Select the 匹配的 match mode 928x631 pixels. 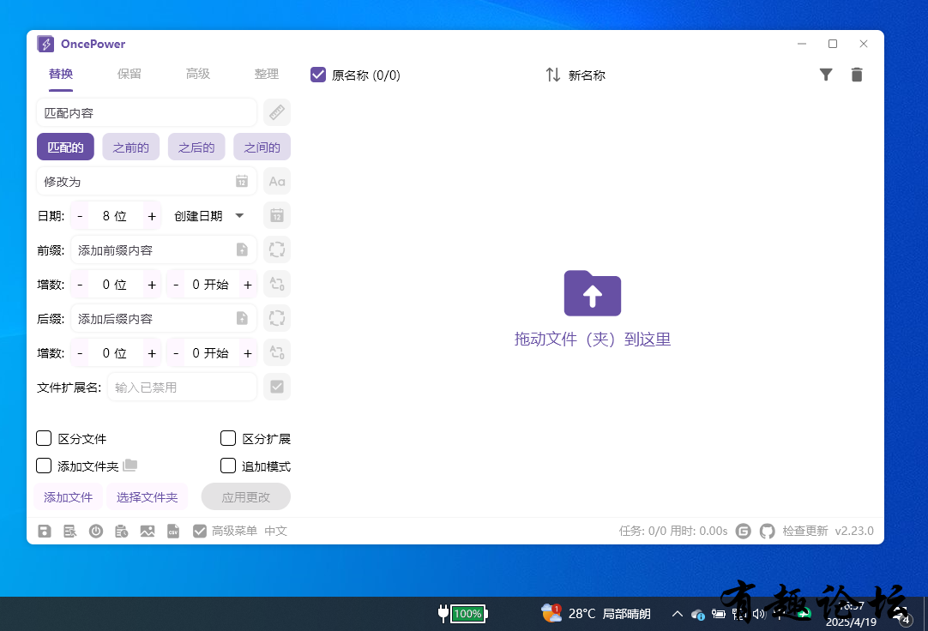click(66, 147)
